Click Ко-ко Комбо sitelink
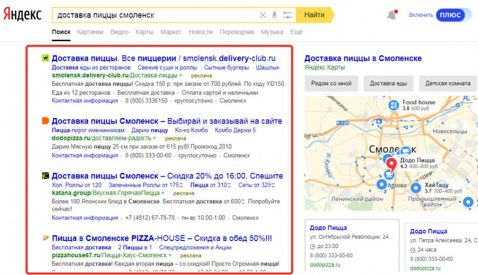The image size is (478, 275). point(191,130)
